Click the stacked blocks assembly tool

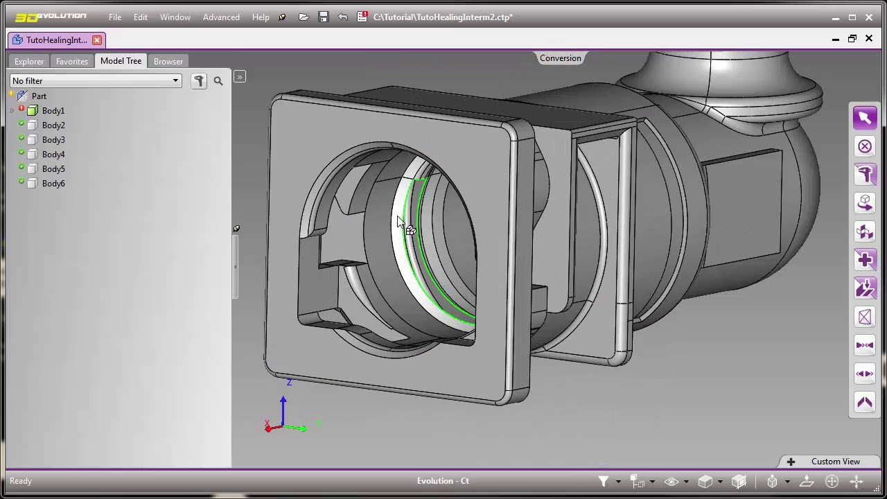(x=865, y=231)
